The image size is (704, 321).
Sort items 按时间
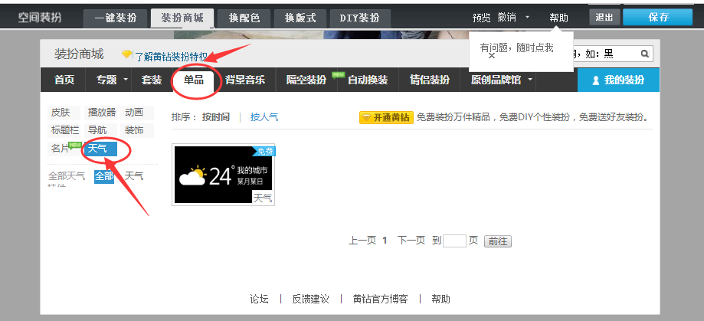(x=216, y=117)
